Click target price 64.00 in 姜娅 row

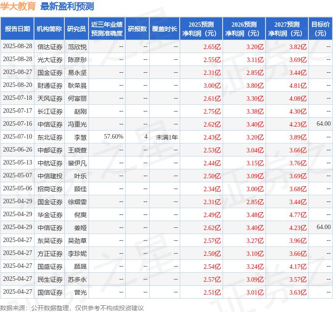tap(324, 227)
